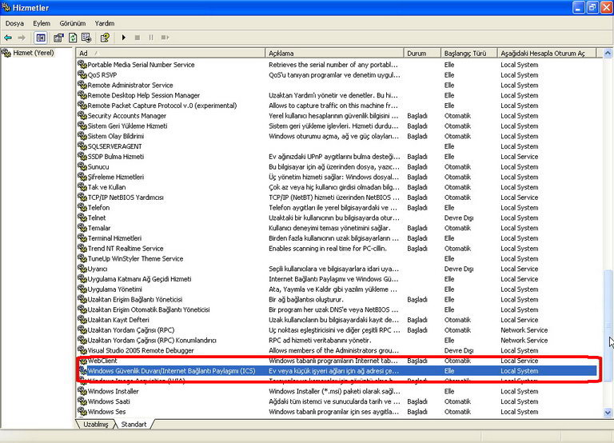The image size is (614, 443).
Task: Switch to the Standart tab
Action: (x=134, y=424)
